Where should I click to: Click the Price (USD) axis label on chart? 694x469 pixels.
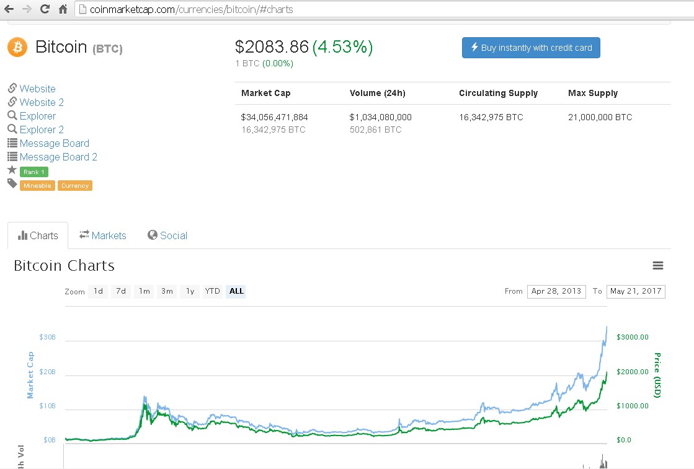[657, 375]
